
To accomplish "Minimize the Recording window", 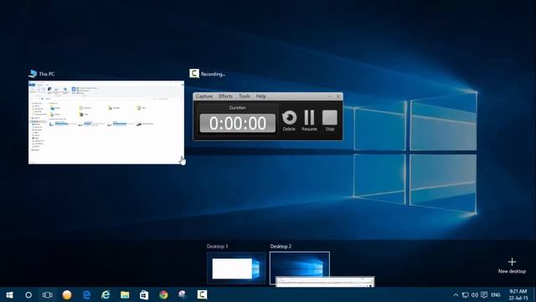I will [329, 96].
